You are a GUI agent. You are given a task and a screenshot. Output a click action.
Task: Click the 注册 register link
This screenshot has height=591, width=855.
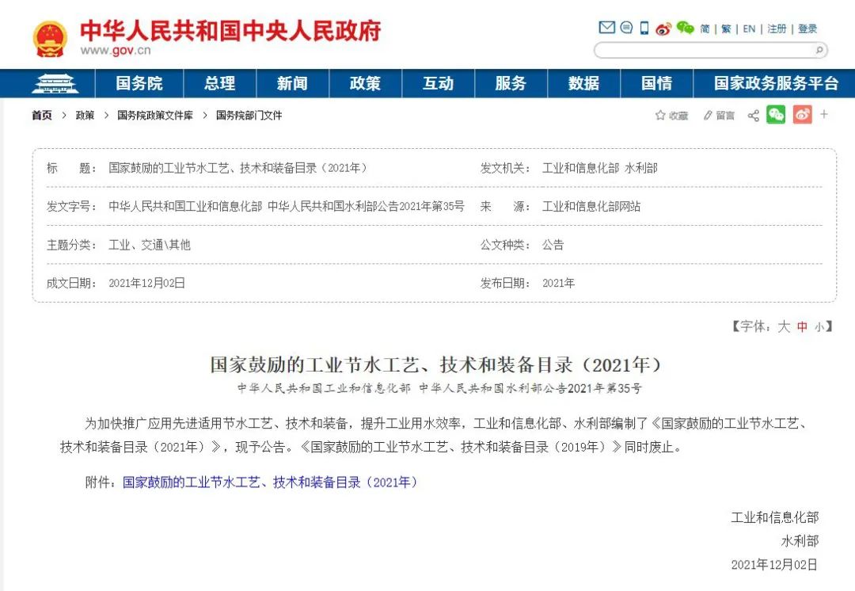tap(777, 29)
